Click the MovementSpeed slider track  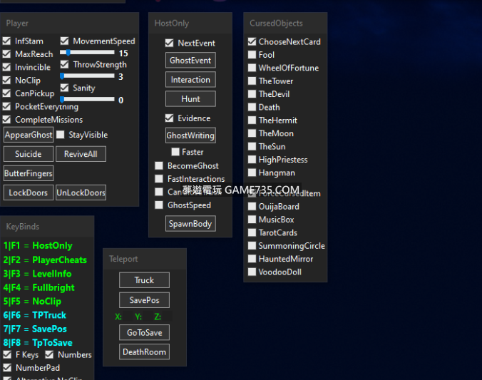pos(88,53)
